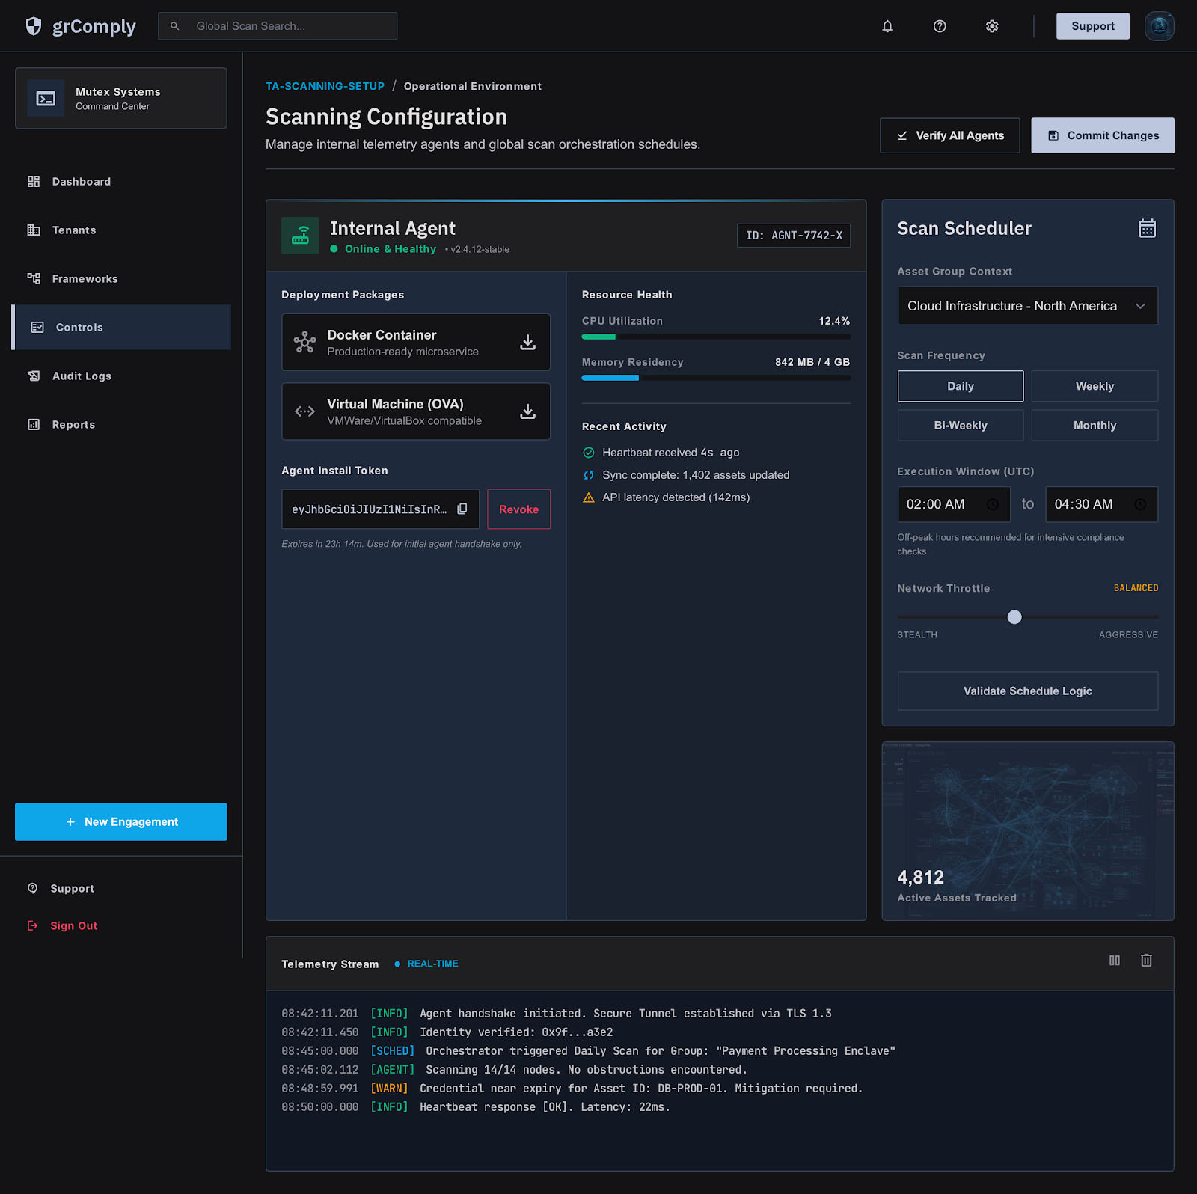The image size is (1197, 1194).
Task: Open Controls in sidebar
Action: pyautogui.click(x=121, y=327)
